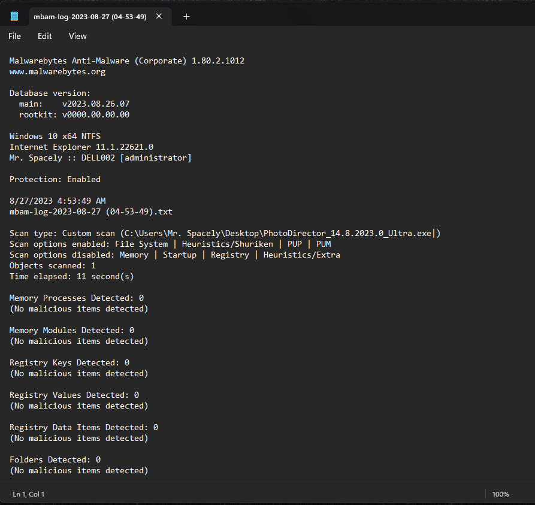
Task: Close the mbam-log-2023-08-27 tab
Action: pos(159,16)
